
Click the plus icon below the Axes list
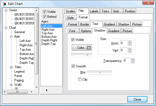click(x=47, y=90)
